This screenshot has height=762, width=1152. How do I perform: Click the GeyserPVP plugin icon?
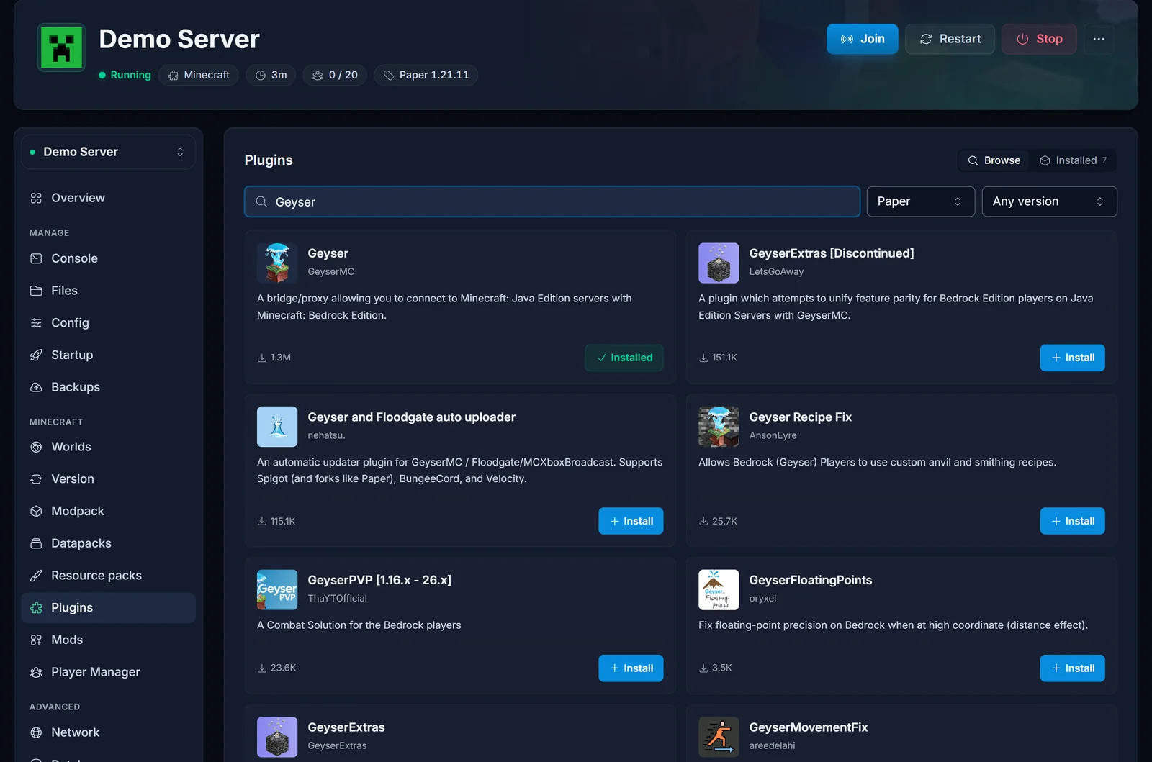[277, 590]
